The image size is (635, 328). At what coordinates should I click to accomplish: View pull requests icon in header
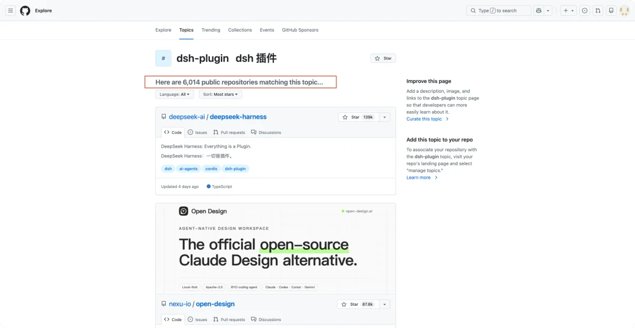[598, 11]
